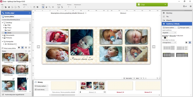Screen dimensions: 193x97
Task: Add an image box from Dodaj group
Action: 59,7
